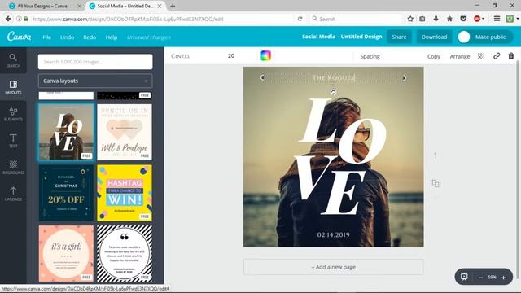Click the Share button
The image size is (521, 293).
pos(399,37)
